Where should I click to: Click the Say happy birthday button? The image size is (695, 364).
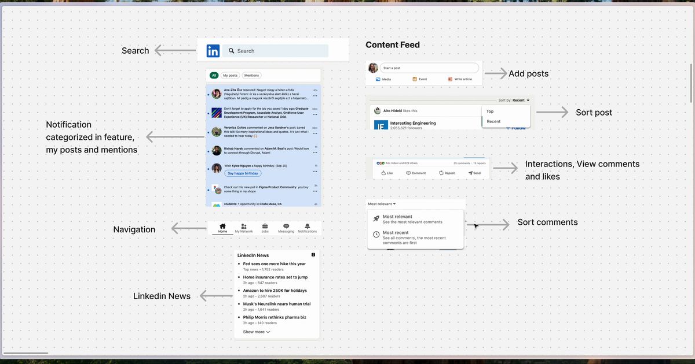coord(242,173)
